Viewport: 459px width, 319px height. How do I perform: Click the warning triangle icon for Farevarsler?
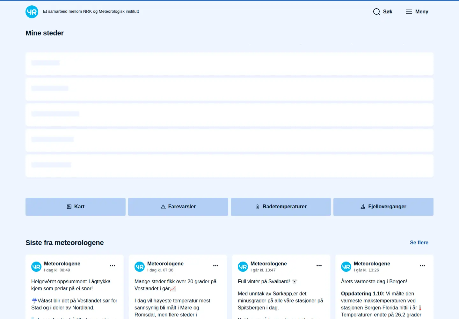click(163, 207)
